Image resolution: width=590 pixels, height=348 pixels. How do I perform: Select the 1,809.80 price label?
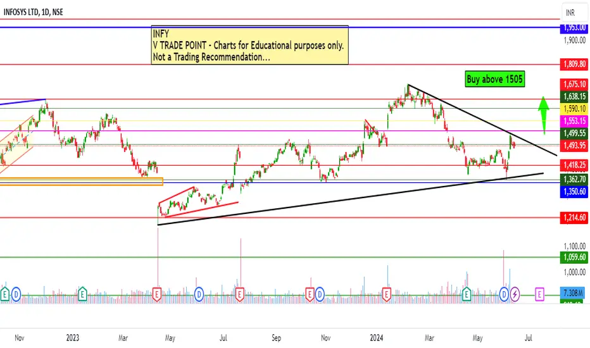[574, 65]
